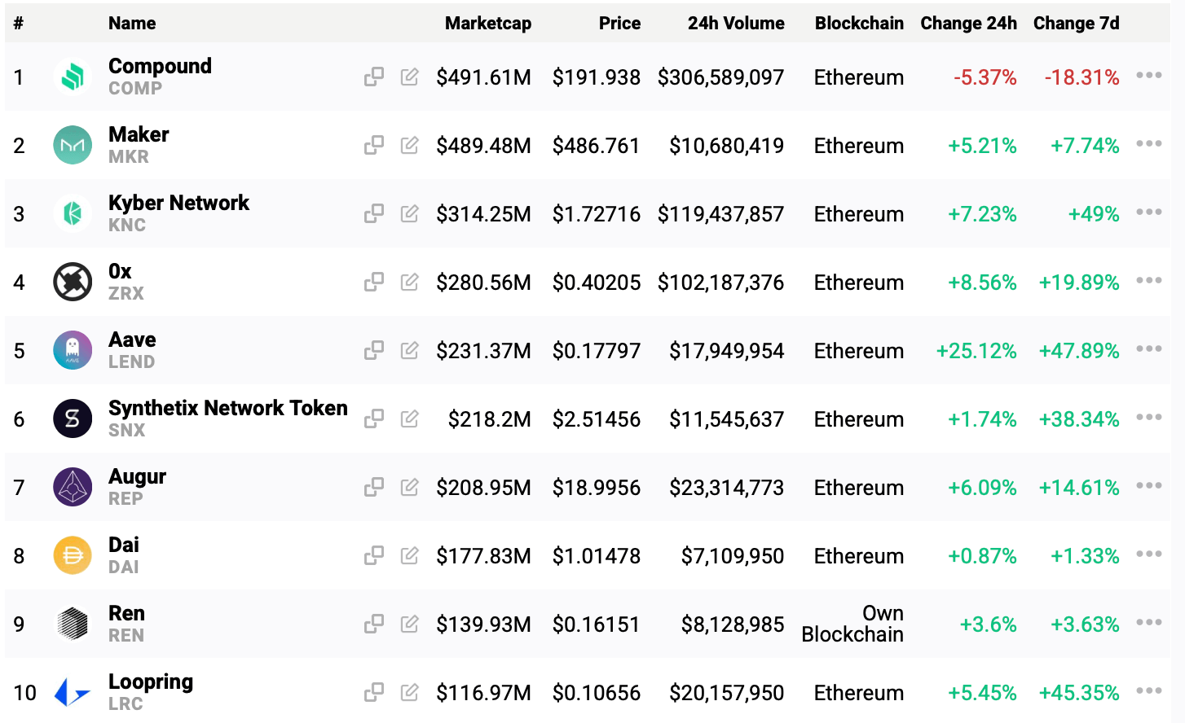Image resolution: width=1185 pixels, height=723 pixels.
Task: Click the edit icon for Maker
Action: click(x=410, y=145)
